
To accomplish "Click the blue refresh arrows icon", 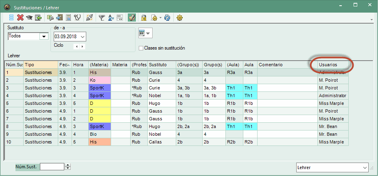I will click(x=167, y=18).
